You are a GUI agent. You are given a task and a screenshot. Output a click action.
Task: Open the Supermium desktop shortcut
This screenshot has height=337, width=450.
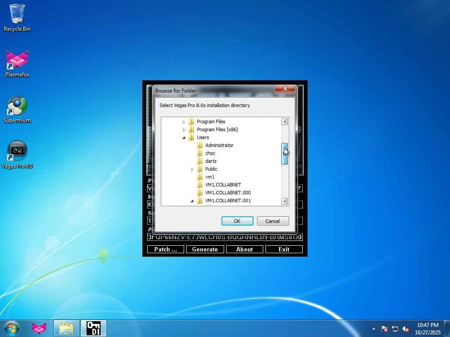pyautogui.click(x=17, y=109)
